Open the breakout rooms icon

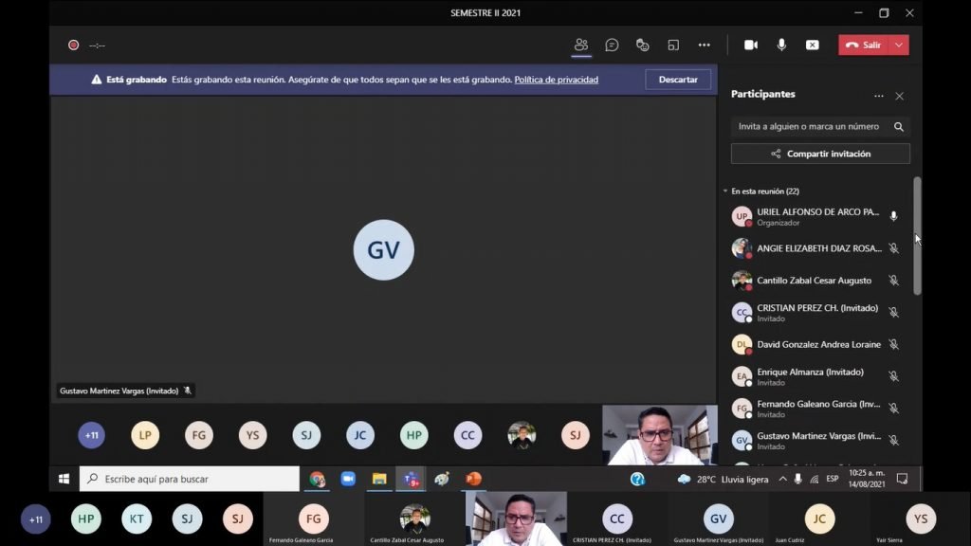pos(673,45)
